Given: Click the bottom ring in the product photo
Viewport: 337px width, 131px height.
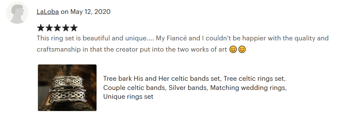Looking at the screenshot, I should 67,96.
